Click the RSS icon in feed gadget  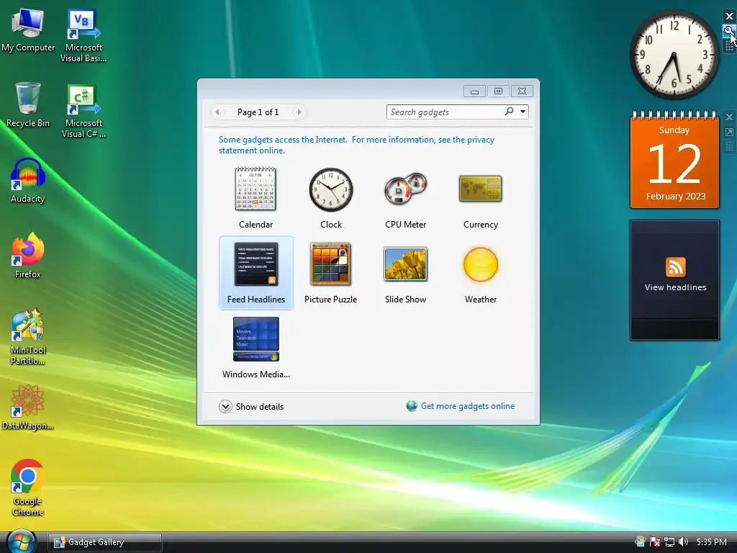pyautogui.click(x=675, y=267)
